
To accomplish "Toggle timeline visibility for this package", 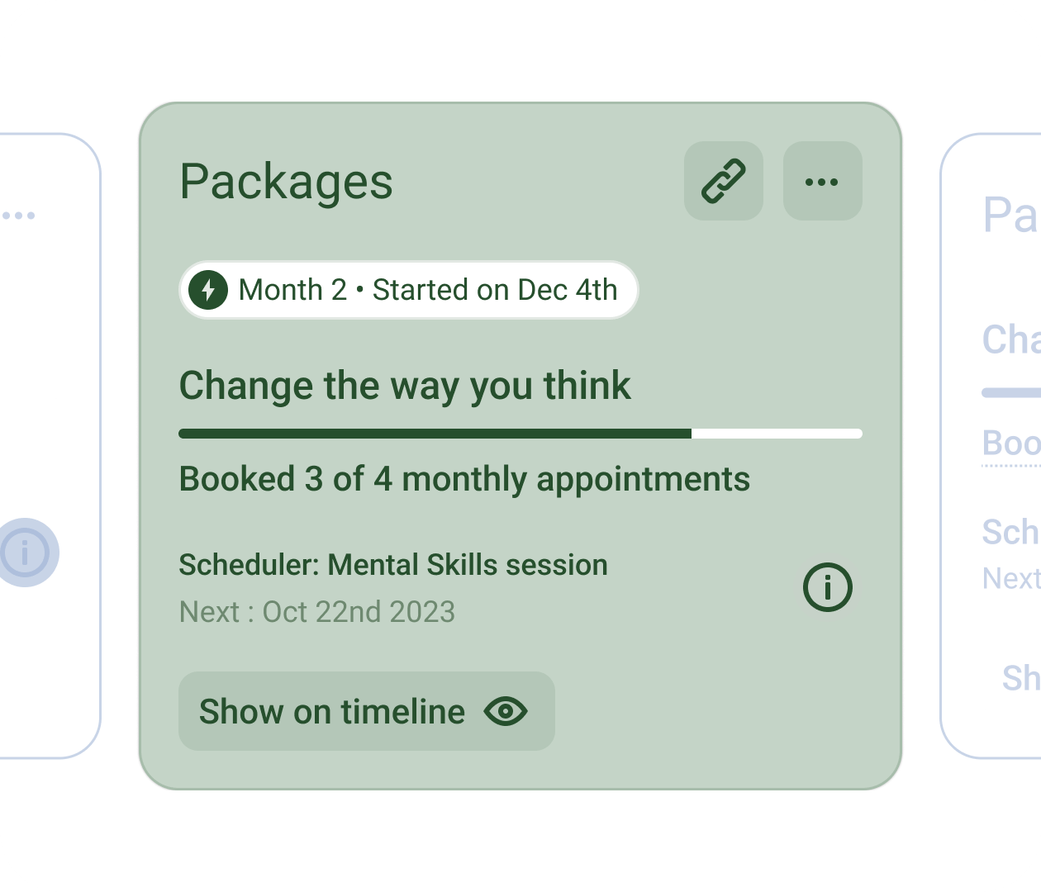I will 366,711.
